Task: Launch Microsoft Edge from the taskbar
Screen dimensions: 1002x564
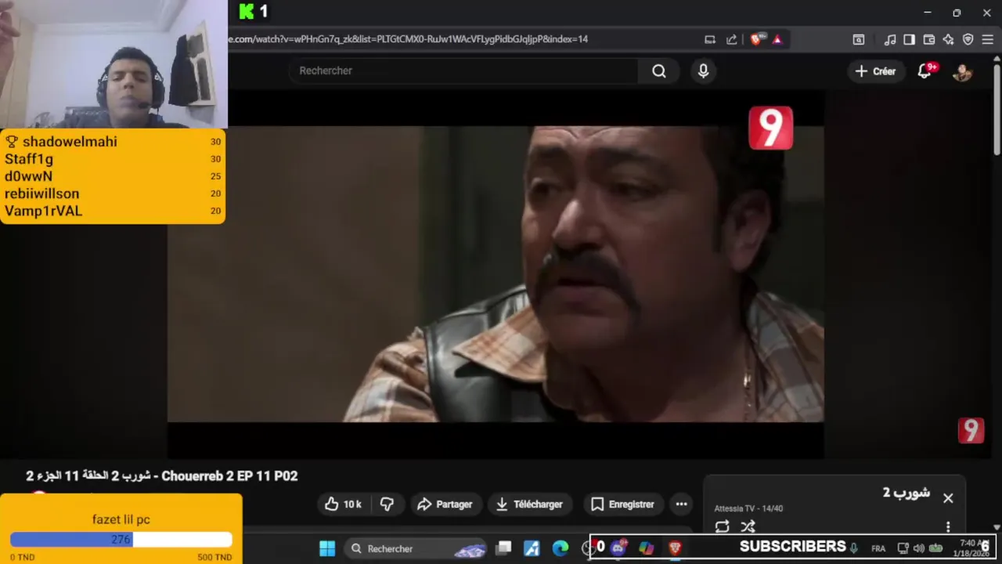Action: pos(560,548)
